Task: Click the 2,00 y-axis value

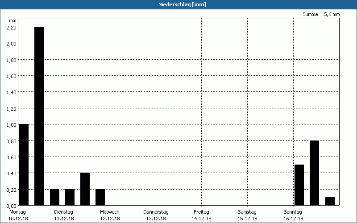Action: pos(12,44)
